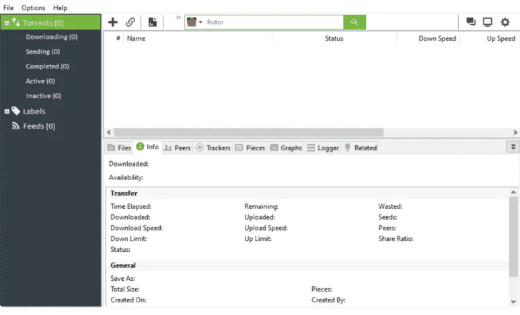Sort by Down Speed column header

(437, 38)
